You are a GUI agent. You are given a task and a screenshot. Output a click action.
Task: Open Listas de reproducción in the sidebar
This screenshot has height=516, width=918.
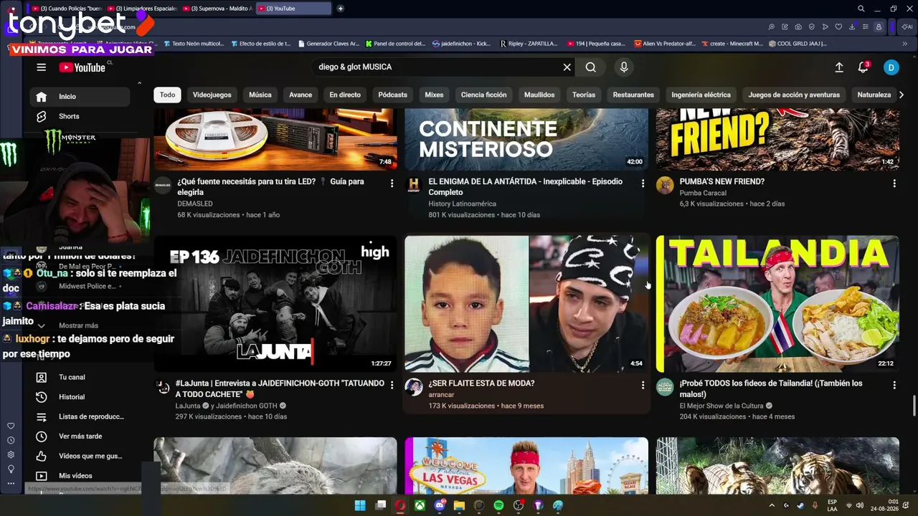pyautogui.click(x=80, y=416)
